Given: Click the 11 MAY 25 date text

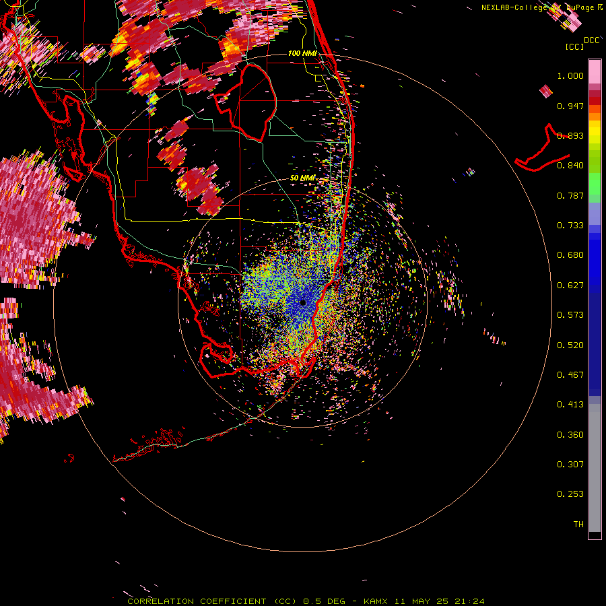Looking at the screenshot, I should [420, 601].
